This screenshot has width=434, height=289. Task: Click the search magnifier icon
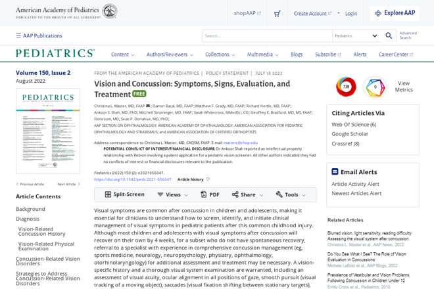(389, 35)
